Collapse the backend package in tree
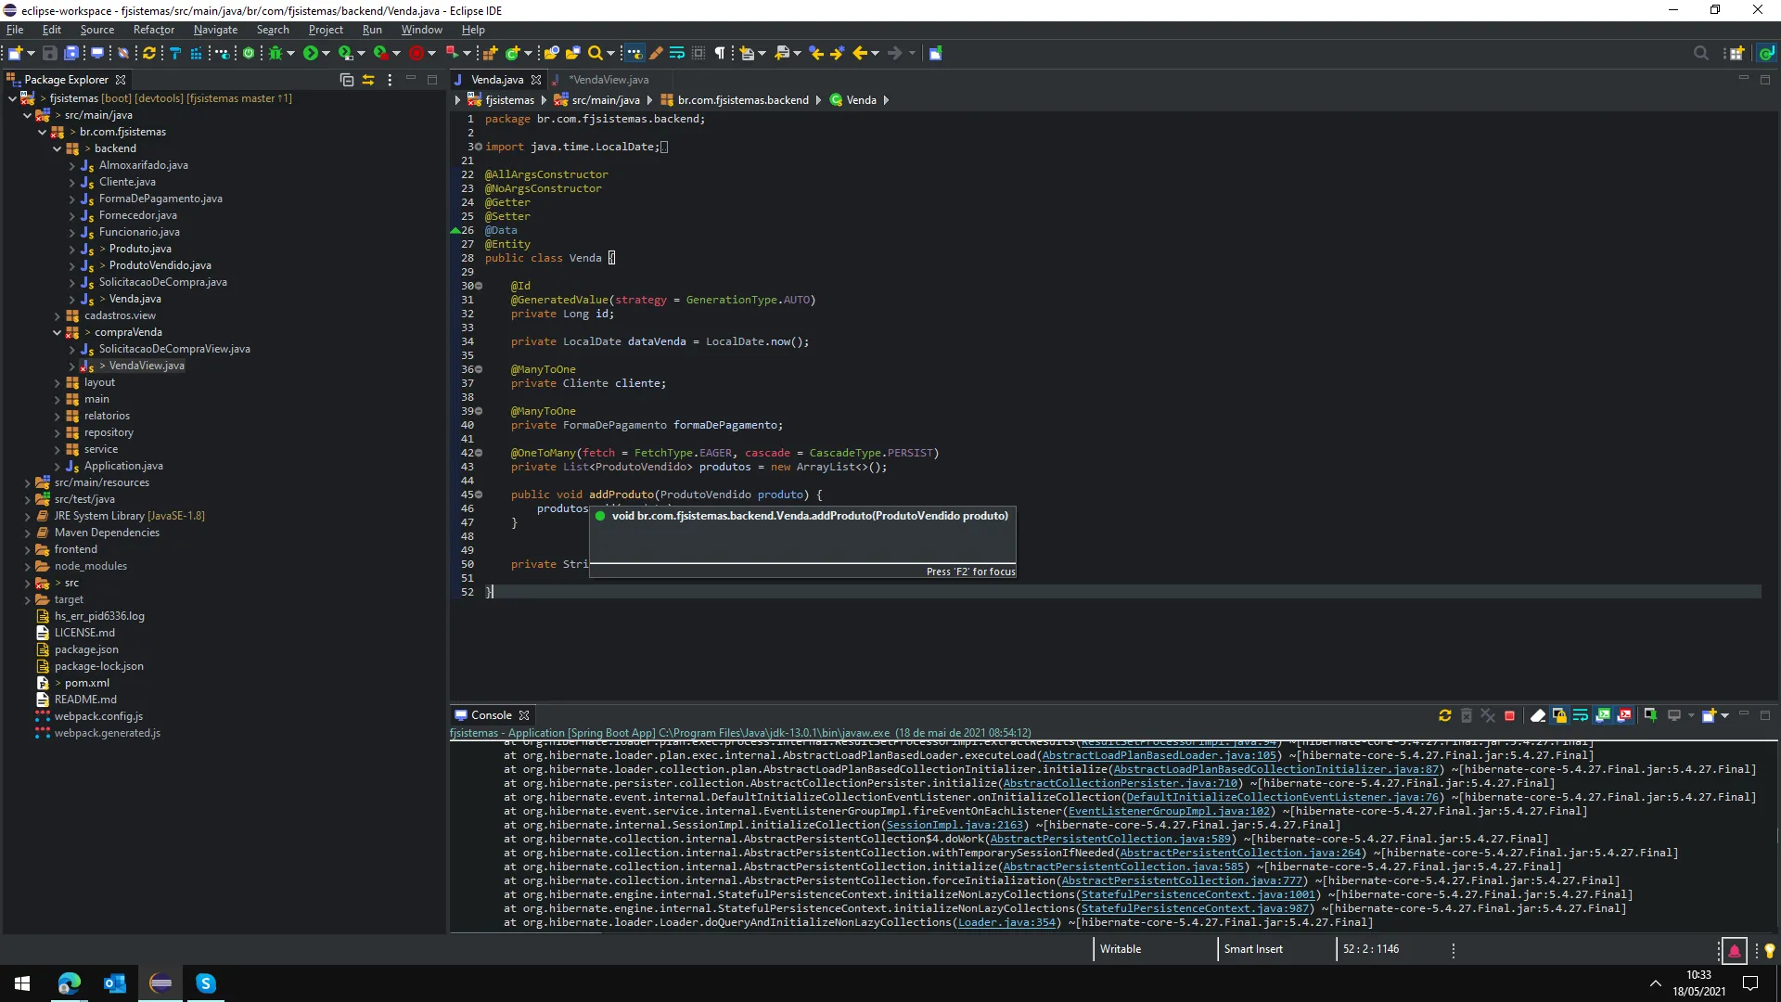This screenshot has height=1002, width=1781. click(57, 148)
